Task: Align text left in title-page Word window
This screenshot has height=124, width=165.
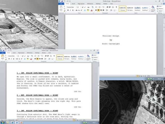Action: [x=96, y=10]
